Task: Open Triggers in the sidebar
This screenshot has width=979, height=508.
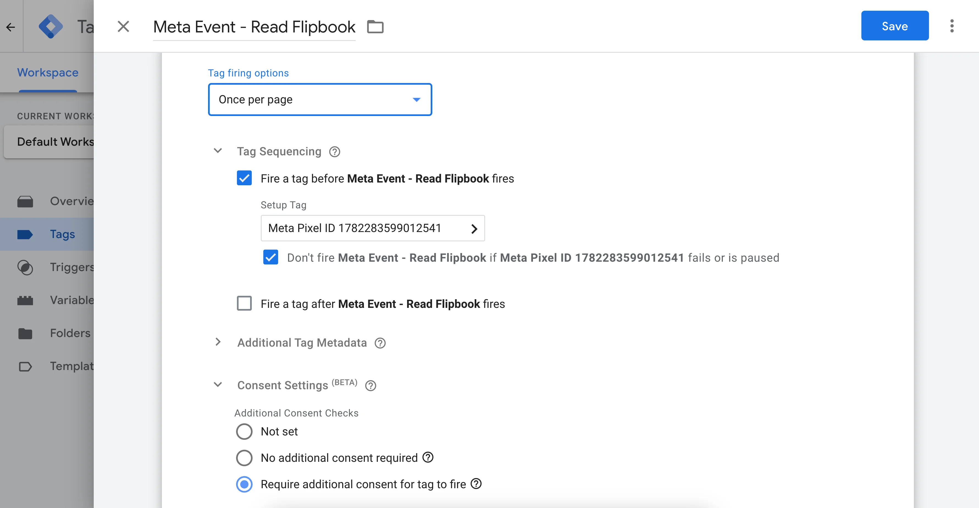Action: pyautogui.click(x=47, y=267)
